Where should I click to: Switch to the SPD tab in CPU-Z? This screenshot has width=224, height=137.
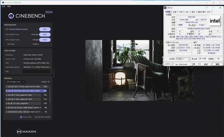coord(187,12)
